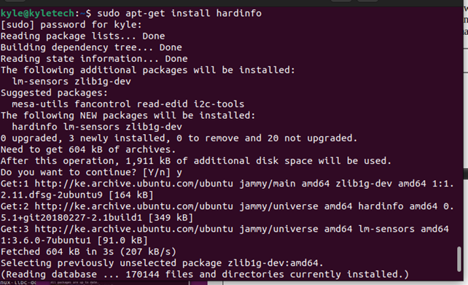Click the 'Building dependency tree... Done' line
This screenshot has height=285, width=468.
pyautogui.click(x=91, y=47)
